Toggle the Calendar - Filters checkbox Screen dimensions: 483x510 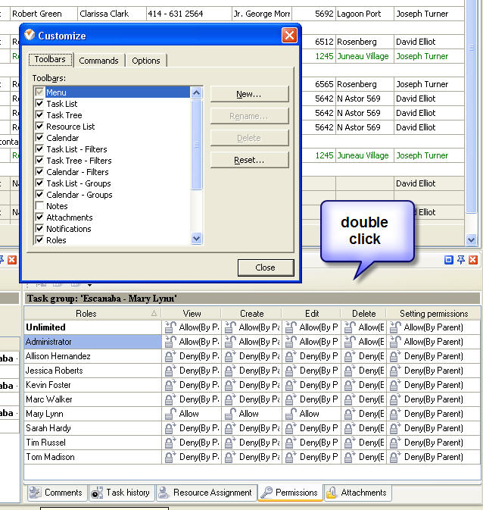(x=40, y=172)
